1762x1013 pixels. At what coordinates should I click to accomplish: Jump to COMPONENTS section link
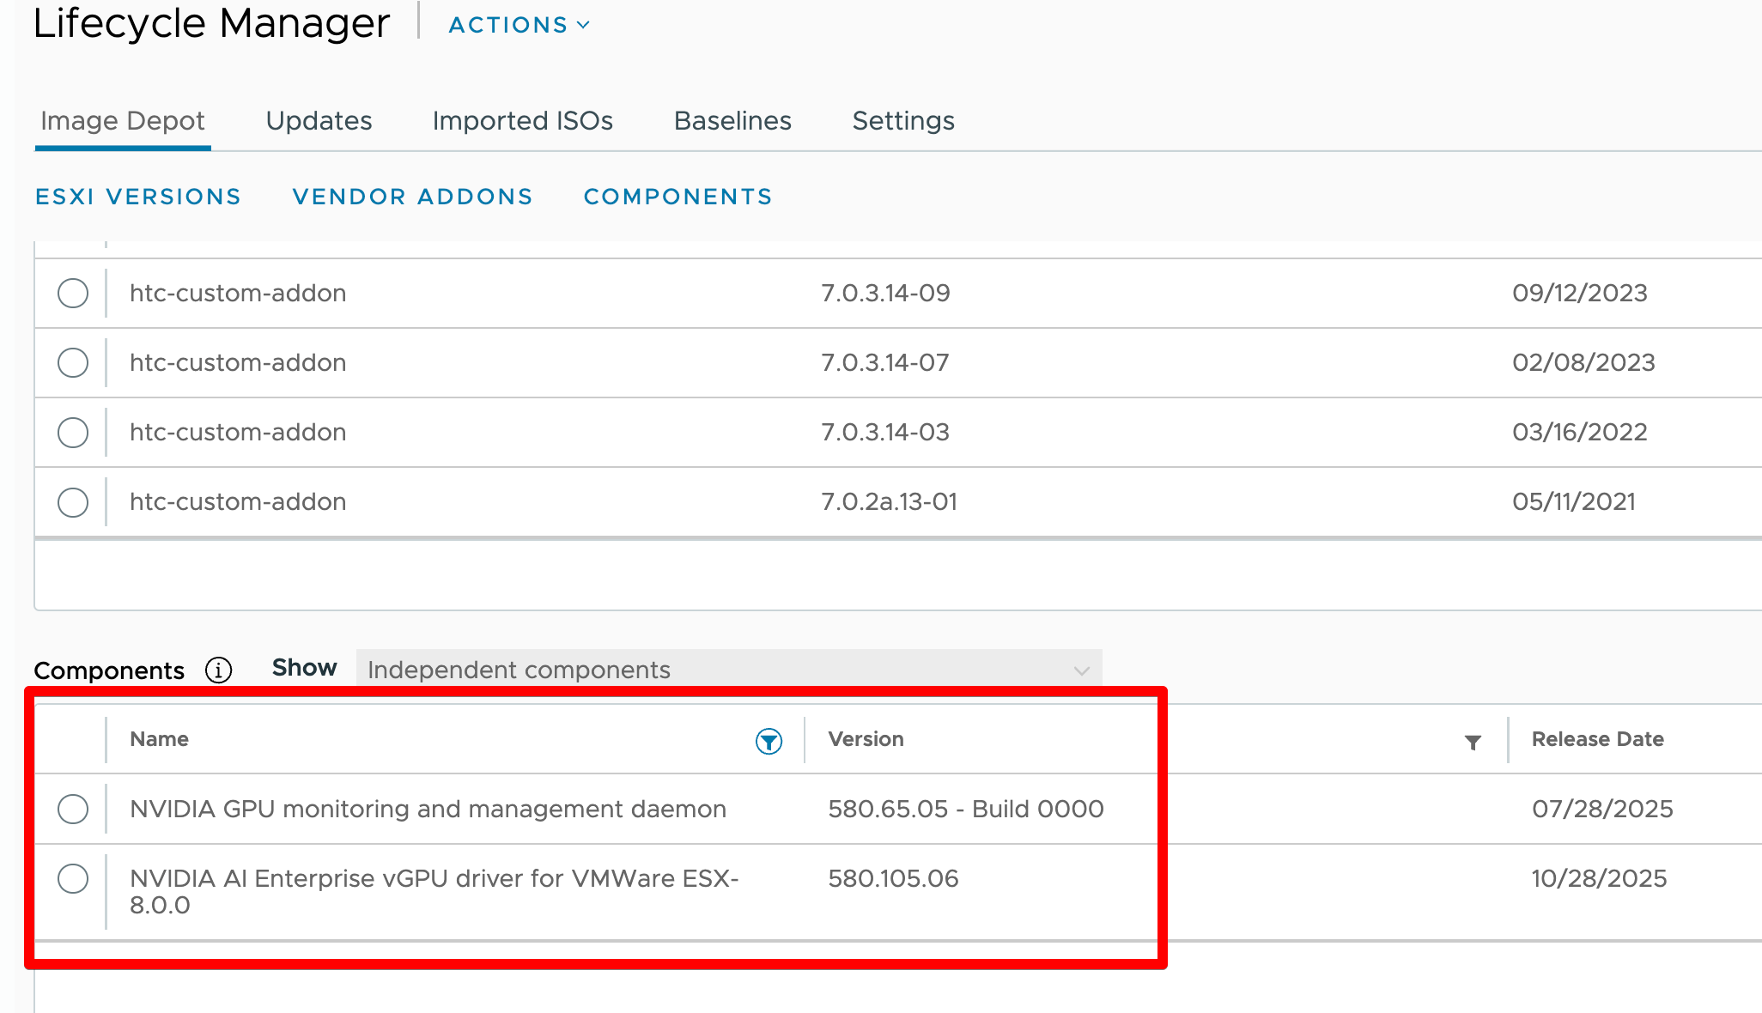point(677,197)
